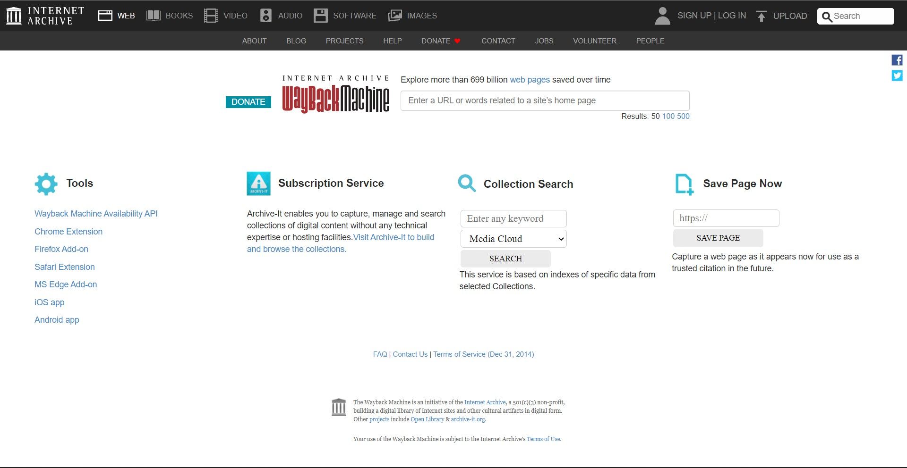Open the Images icon
This screenshot has width=907, height=468.
click(394, 16)
